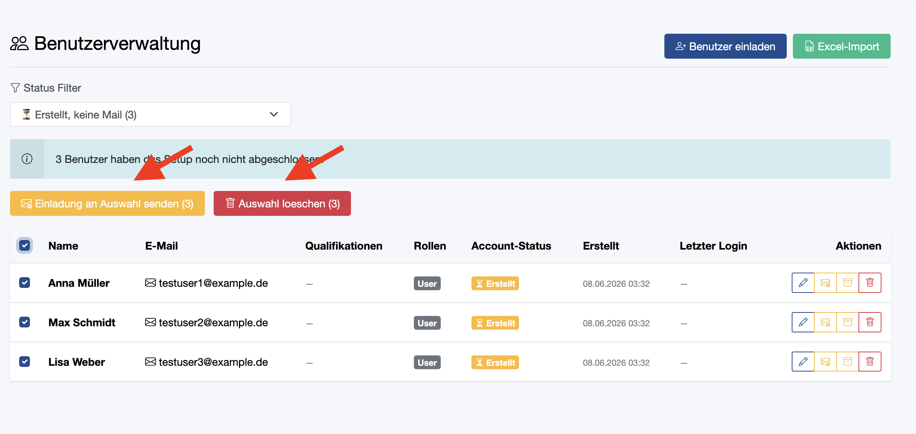Edit user Lisa Weber with pencil icon
Screen dimensions: 916x434
point(803,362)
